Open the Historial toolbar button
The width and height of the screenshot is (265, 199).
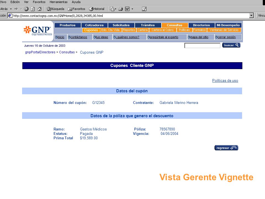pyautogui.click(x=97, y=9)
